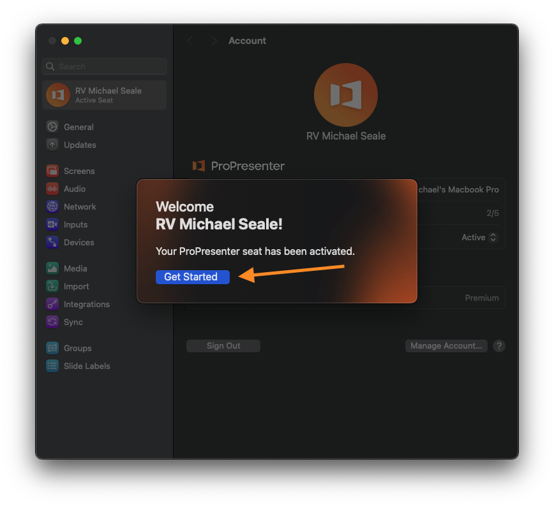Open Manage Account… button
This screenshot has width=554, height=506.
click(x=446, y=346)
